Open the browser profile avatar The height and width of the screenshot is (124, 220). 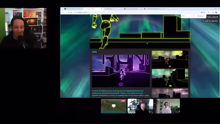[216, 12]
